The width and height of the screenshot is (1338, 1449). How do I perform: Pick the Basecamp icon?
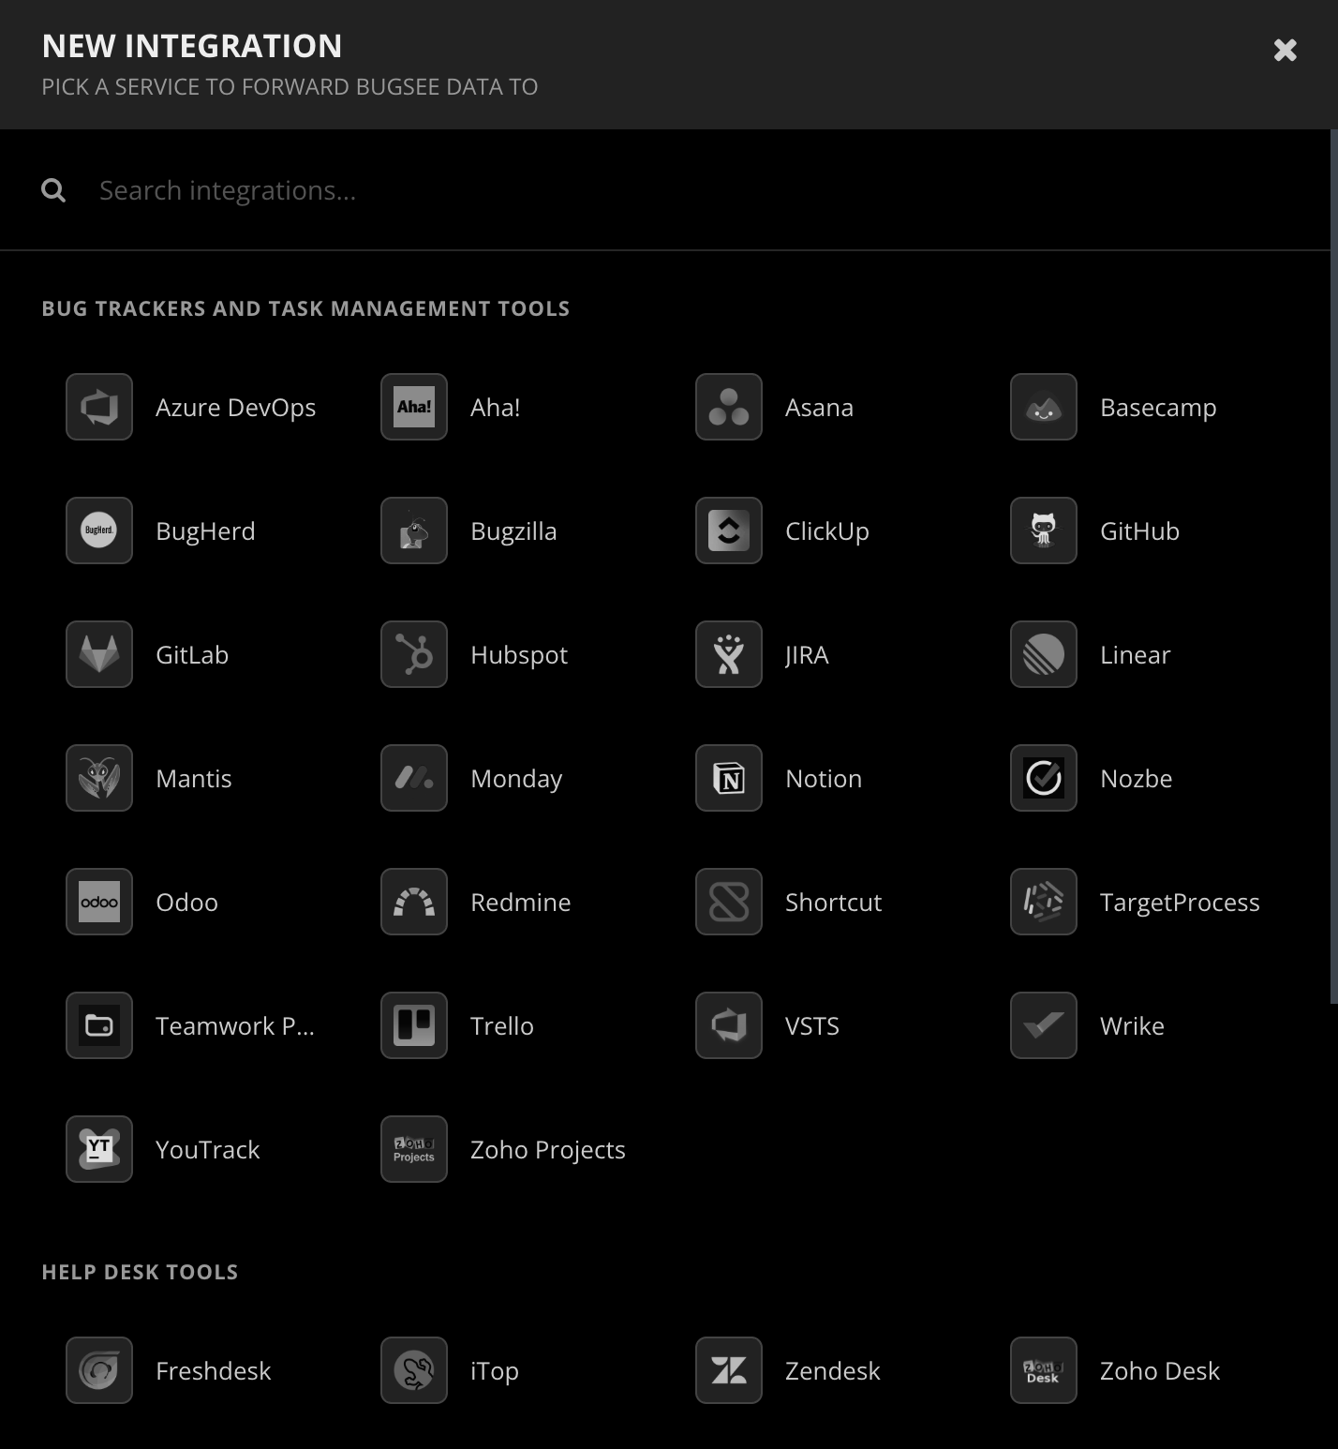1044,407
